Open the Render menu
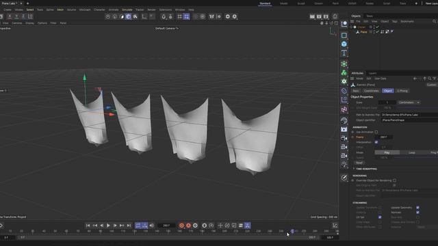The height and width of the screenshot is (246, 438). pyautogui.click(x=151, y=10)
